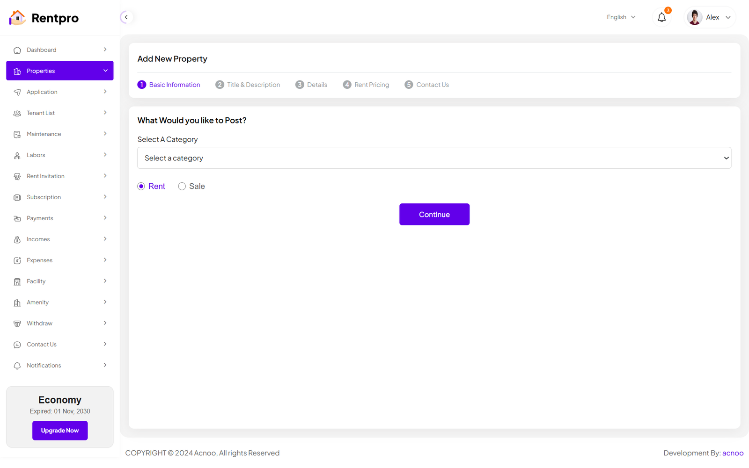This screenshot has height=468, width=749.
Task: Expand the Tenant List menu chevron
Action: click(105, 113)
